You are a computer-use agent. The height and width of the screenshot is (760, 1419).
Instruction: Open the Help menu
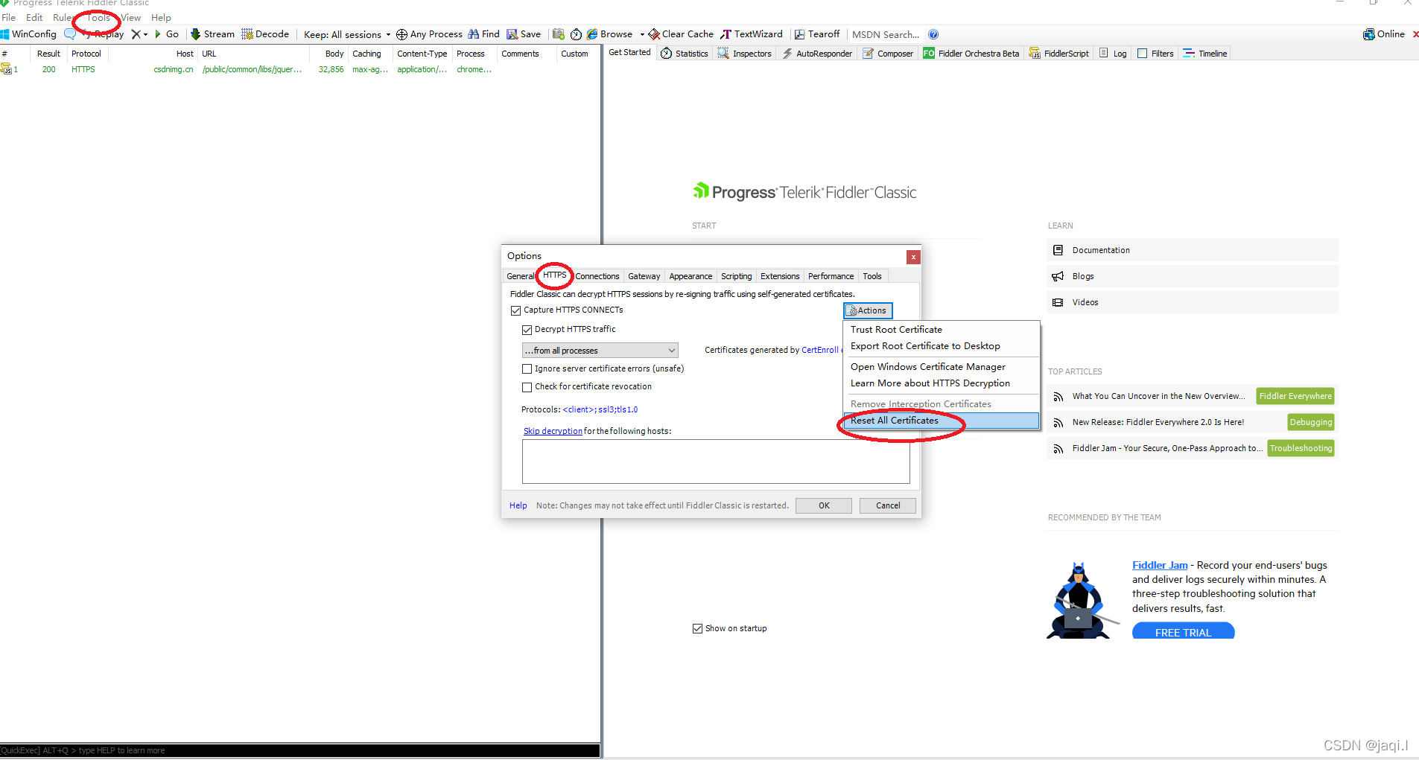pyautogui.click(x=161, y=17)
